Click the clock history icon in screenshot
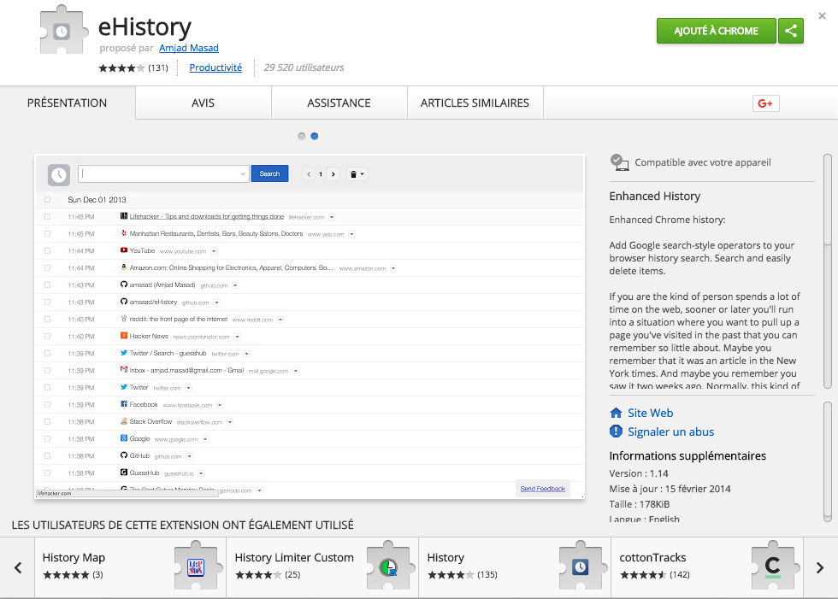The width and height of the screenshot is (838, 599). pos(59,174)
